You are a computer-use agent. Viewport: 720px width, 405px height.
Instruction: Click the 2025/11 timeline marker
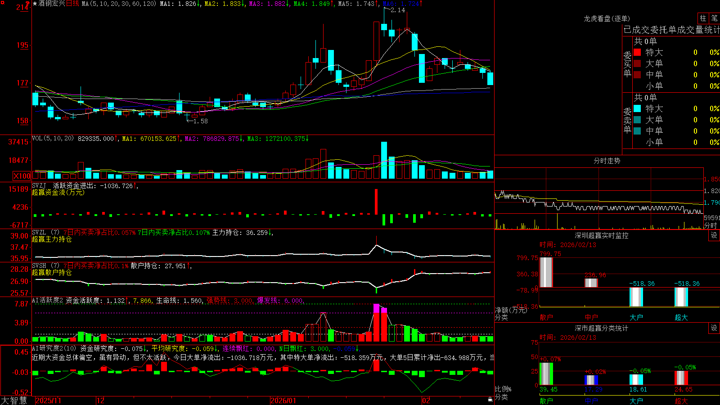tap(48, 400)
